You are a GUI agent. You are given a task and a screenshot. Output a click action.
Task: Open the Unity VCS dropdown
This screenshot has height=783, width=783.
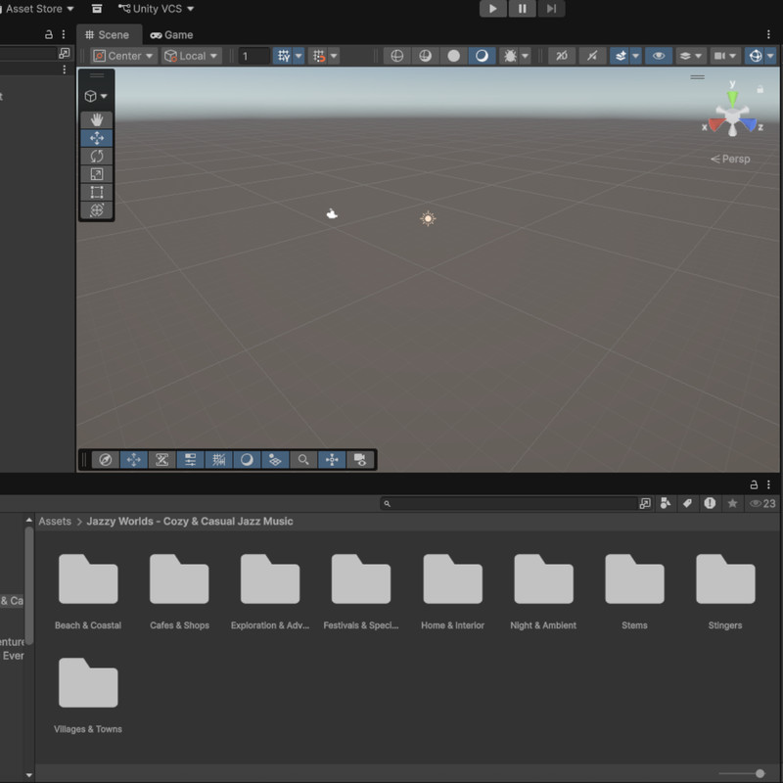coord(157,9)
